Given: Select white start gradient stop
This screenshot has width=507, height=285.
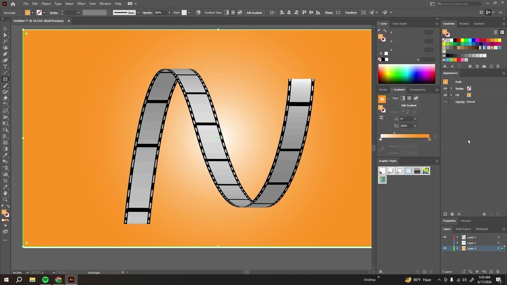Looking at the screenshot, I should (381, 139).
